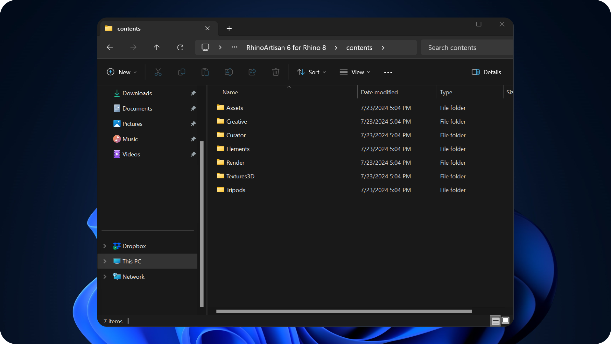Click the Cut scissors icon
The image size is (611, 344).
click(x=158, y=72)
